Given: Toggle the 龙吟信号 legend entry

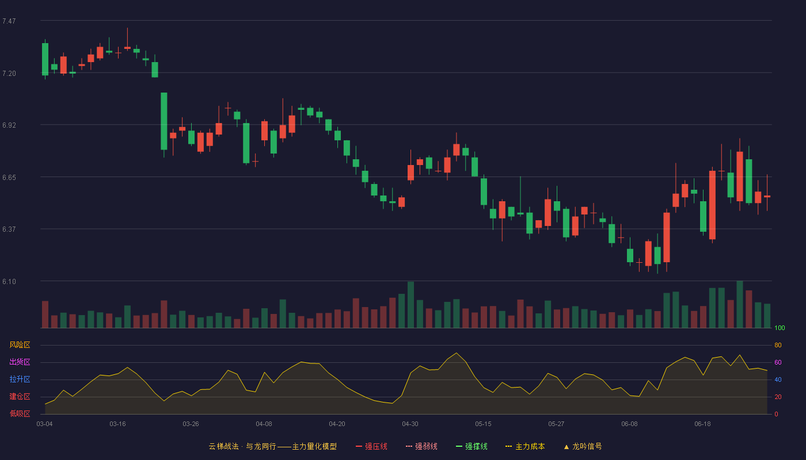Looking at the screenshot, I should 582,446.
